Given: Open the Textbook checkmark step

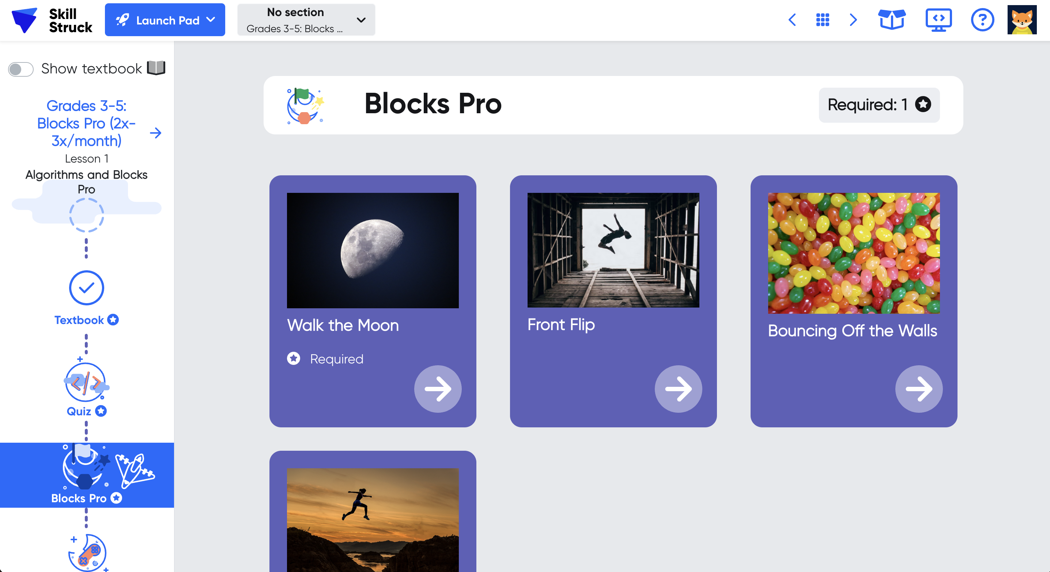Looking at the screenshot, I should coord(86,288).
